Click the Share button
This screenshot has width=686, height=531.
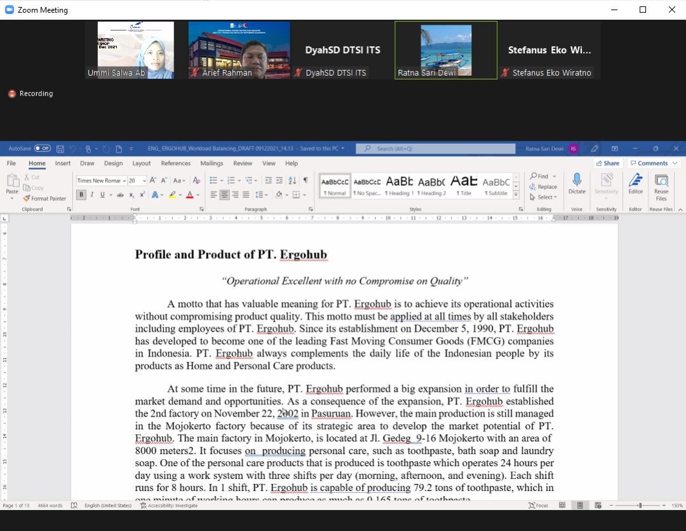click(x=608, y=163)
